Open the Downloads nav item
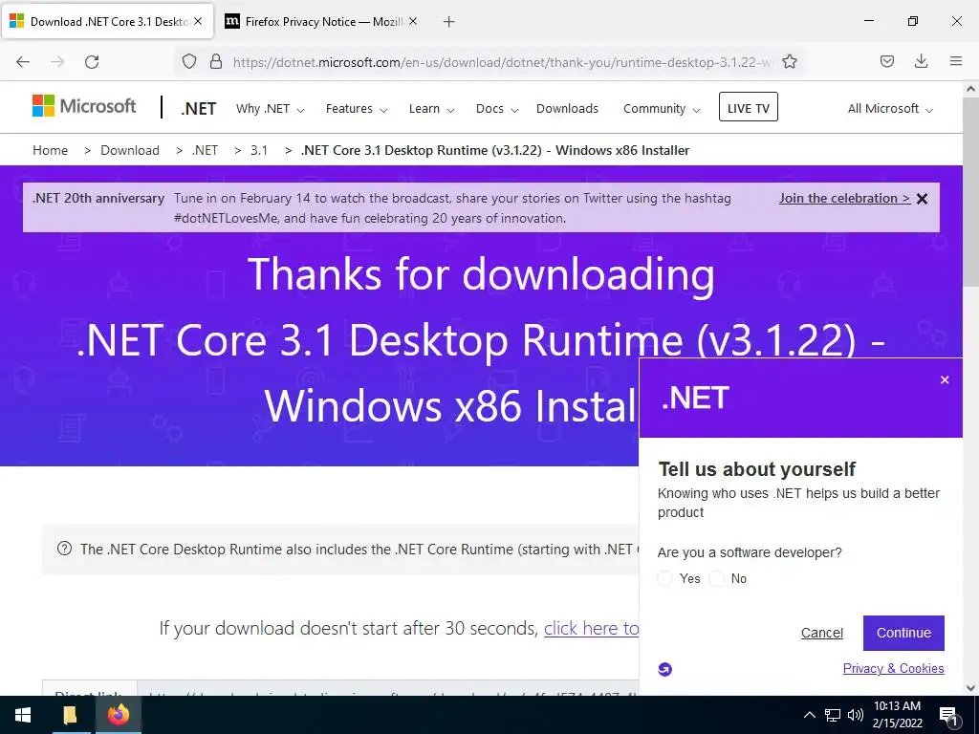979x734 pixels. (567, 109)
